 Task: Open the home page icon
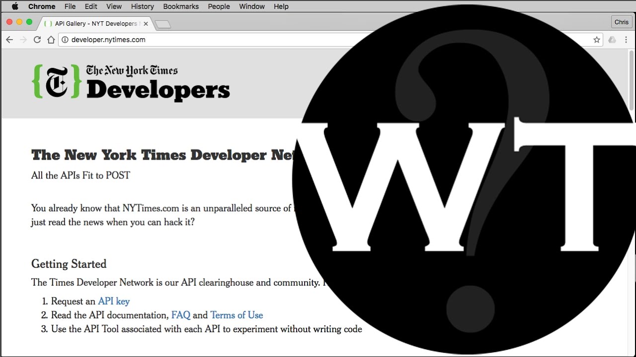pyautogui.click(x=51, y=40)
